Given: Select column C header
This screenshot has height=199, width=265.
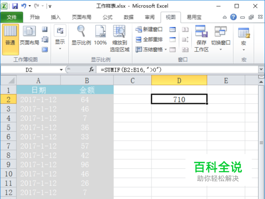Looking at the screenshot, I should coord(132,80).
